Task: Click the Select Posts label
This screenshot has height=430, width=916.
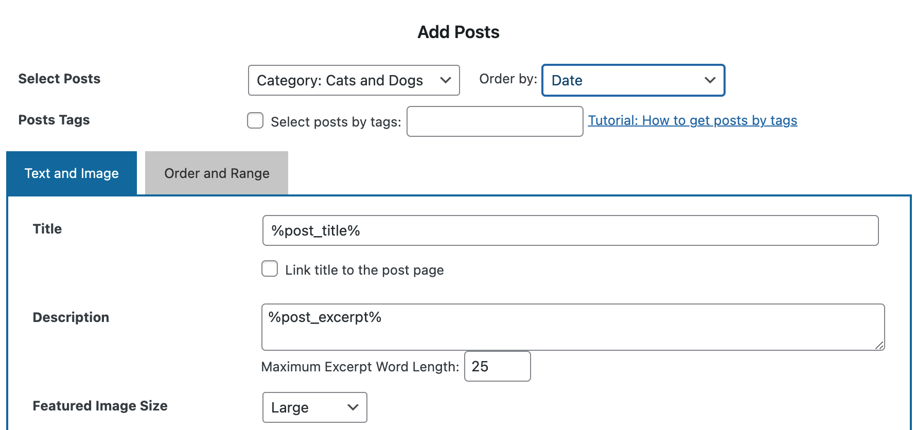Action: [59, 79]
